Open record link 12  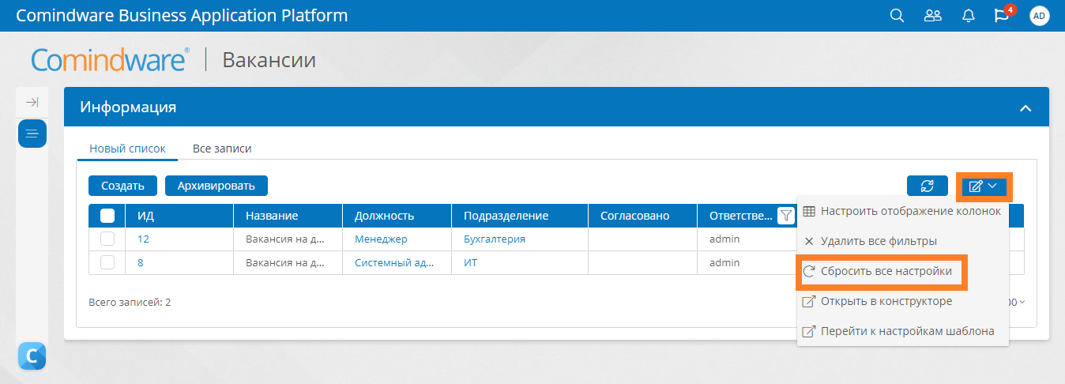144,239
